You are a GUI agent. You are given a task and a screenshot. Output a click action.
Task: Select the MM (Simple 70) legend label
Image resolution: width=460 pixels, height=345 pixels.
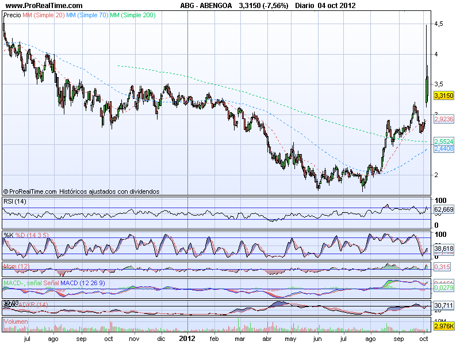tap(87, 16)
